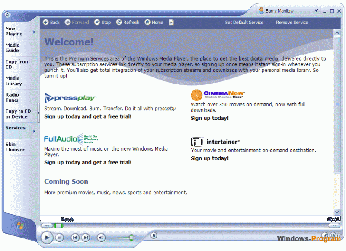This screenshot has height=251, width=346.
Task: Open the Skin Chooser tab
Action: coord(15,147)
